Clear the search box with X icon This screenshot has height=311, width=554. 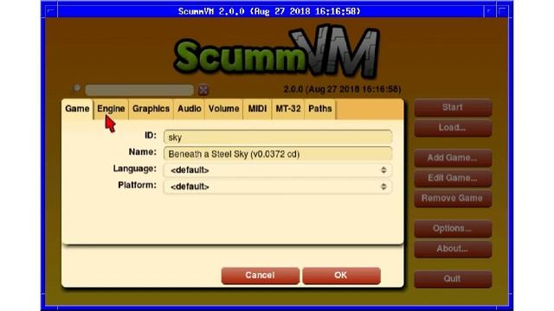(203, 90)
